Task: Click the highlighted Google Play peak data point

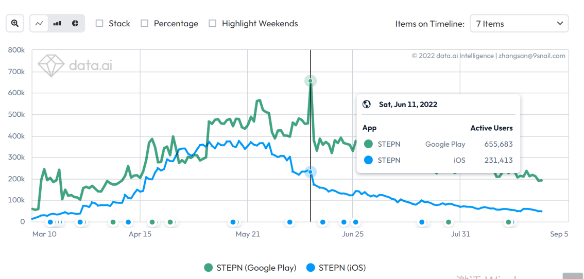Action: (x=310, y=81)
